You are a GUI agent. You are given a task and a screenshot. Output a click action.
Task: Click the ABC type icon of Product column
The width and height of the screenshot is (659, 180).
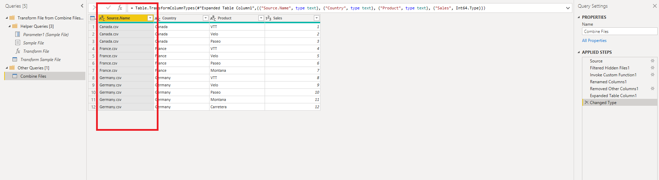(x=213, y=18)
